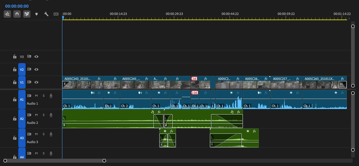
Task: Enable voice-over record on Audio 1
Action: pos(51,96)
